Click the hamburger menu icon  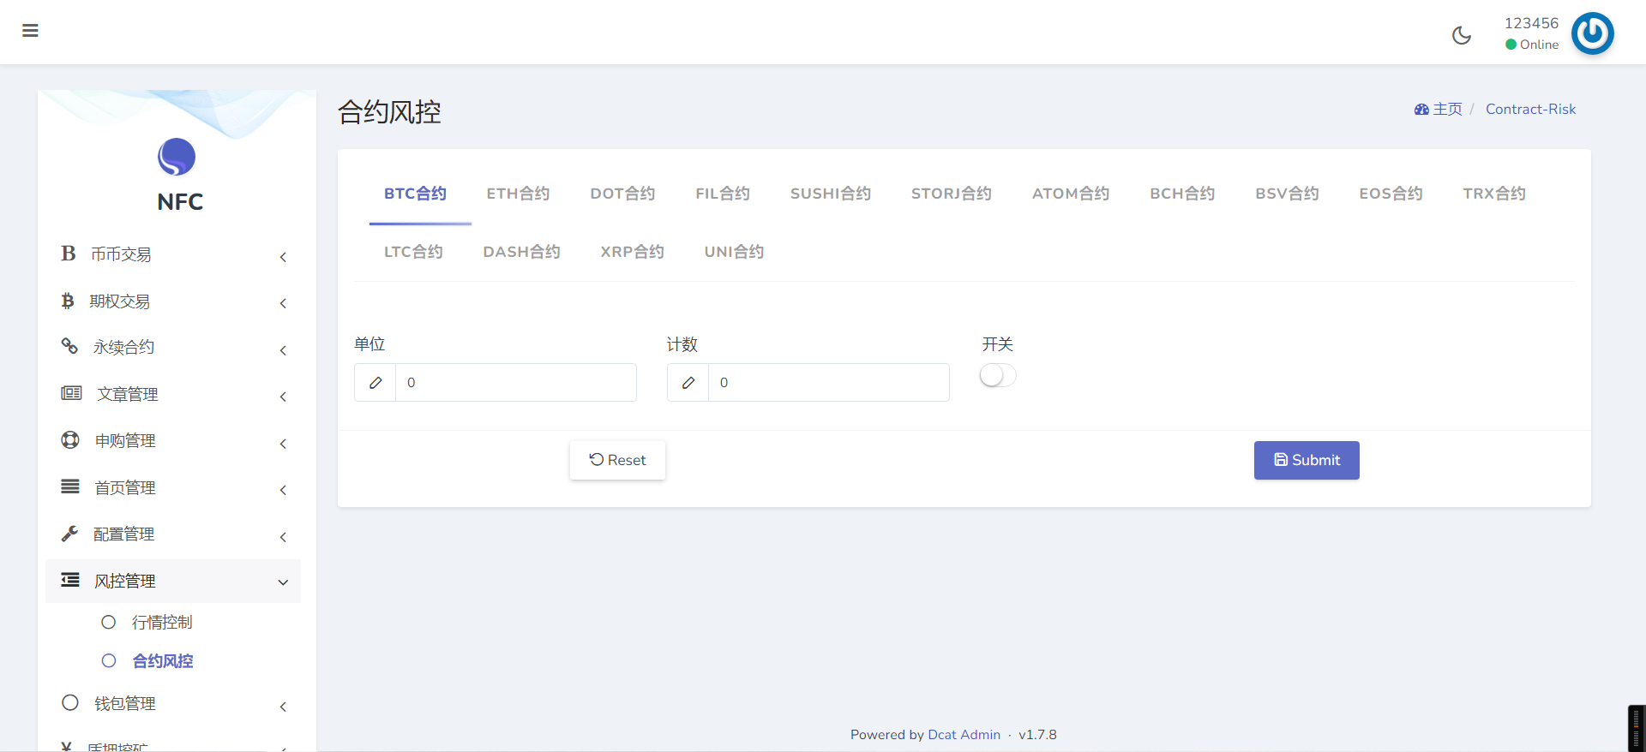(30, 31)
